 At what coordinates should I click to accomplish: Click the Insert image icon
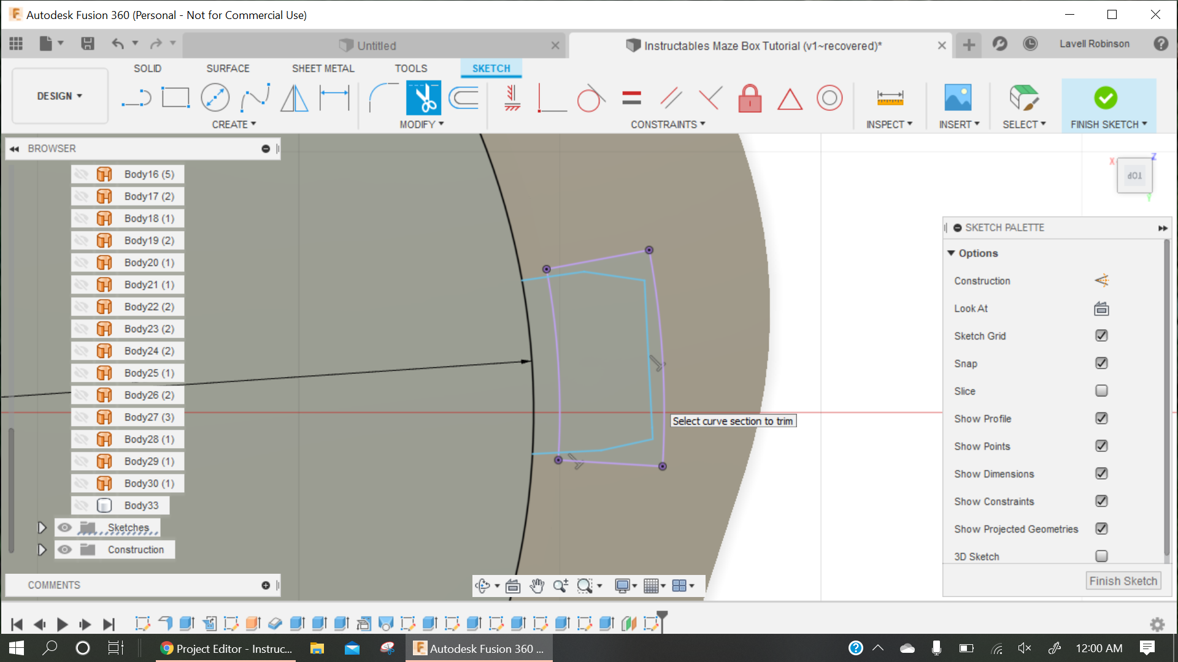point(958,97)
